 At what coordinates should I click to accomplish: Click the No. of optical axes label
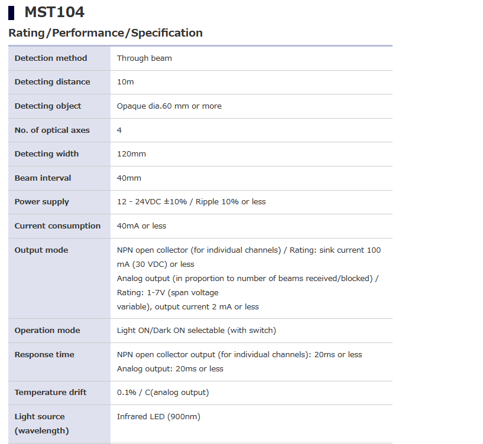(x=52, y=130)
